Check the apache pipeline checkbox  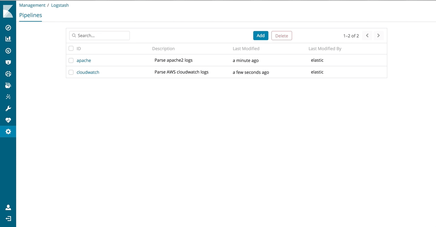pos(71,60)
